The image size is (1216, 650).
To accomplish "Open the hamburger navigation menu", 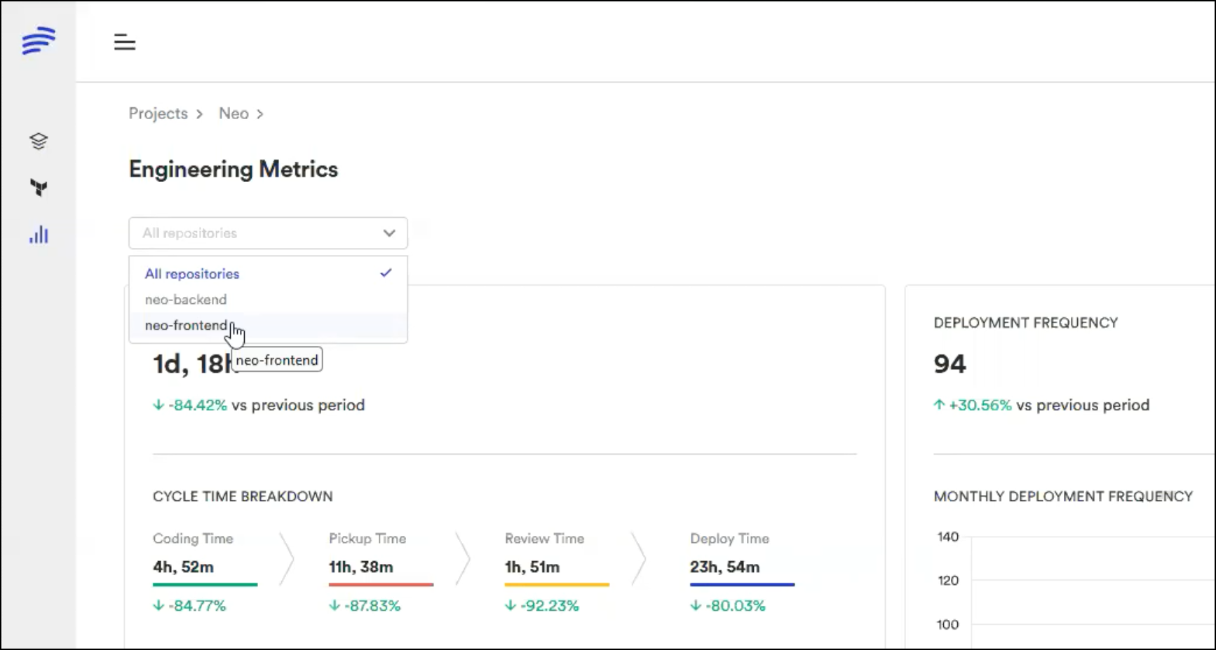I will pyautogui.click(x=124, y=42).
